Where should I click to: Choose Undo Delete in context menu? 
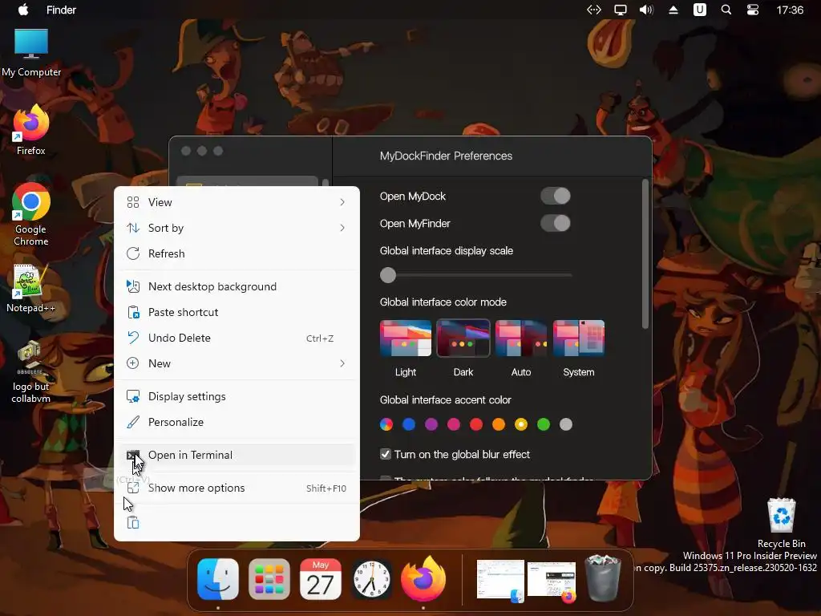(237, 338)
